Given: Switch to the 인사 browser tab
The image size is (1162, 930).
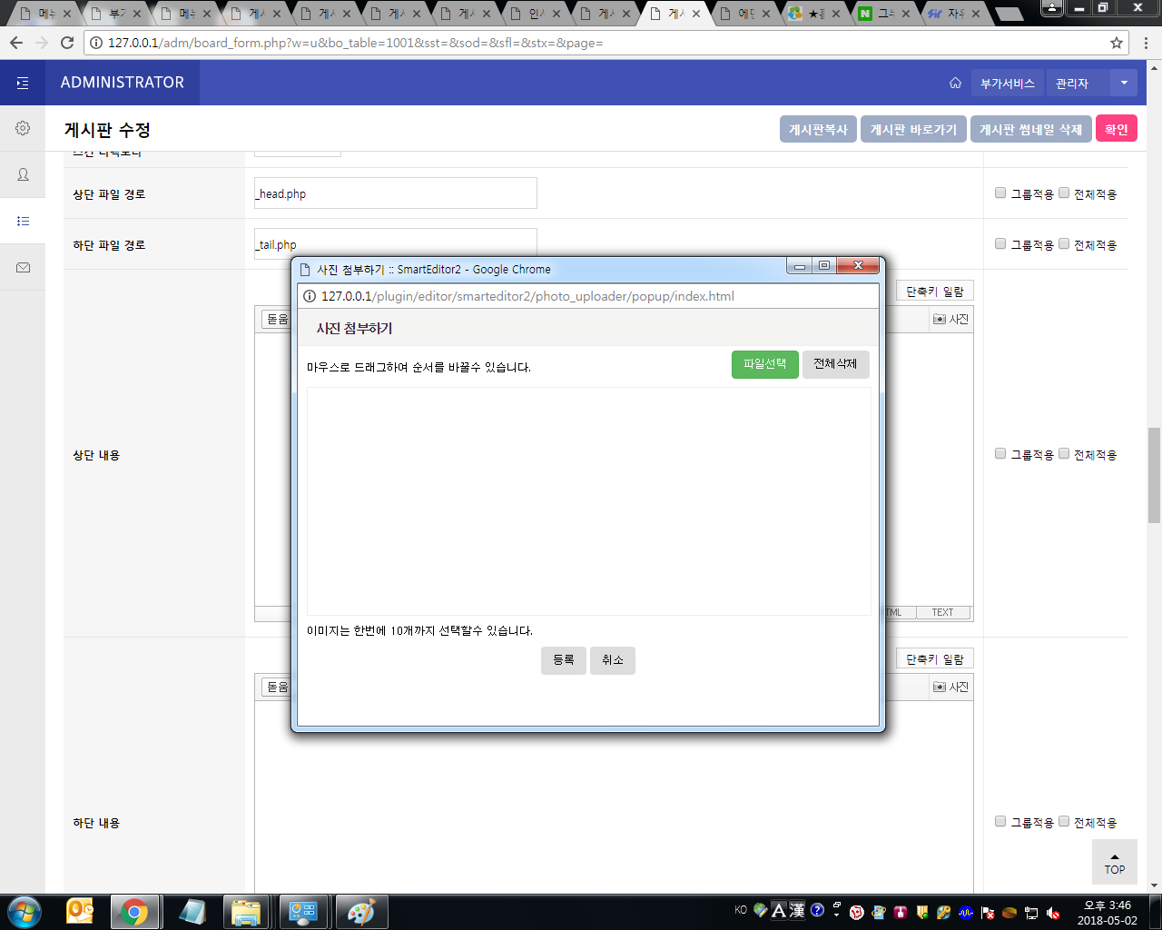Looking at the screenshot, I should point(534,14).
